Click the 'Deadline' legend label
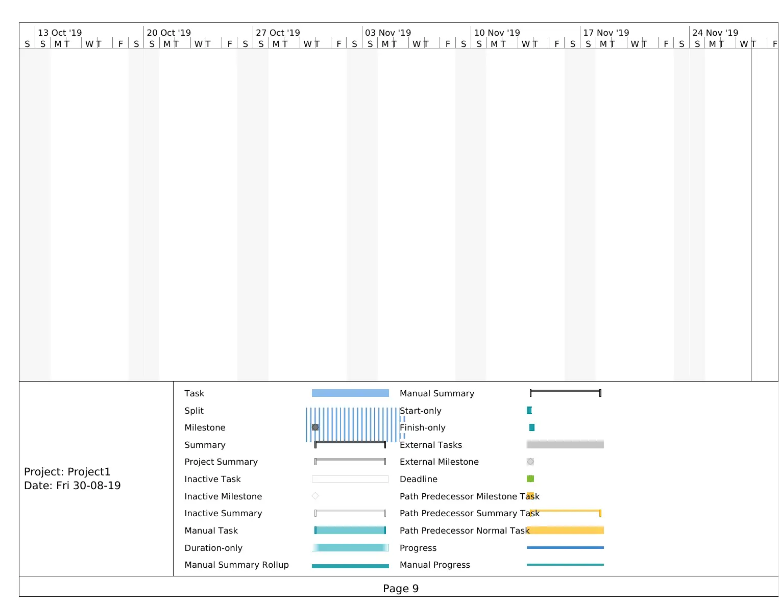 tap(419, 479)
